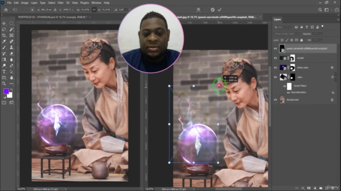Select the Elliptical Marquee tool
Image resolution: width=341 pixels, height=191 pixels.
tap(11, 23)
